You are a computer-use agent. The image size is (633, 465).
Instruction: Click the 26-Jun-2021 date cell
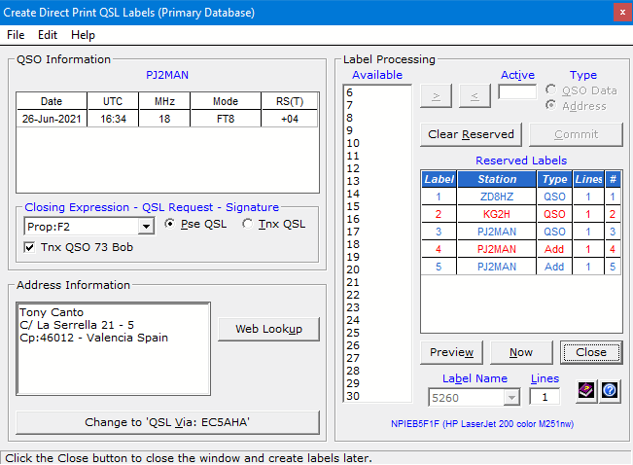tap(52, 119)
